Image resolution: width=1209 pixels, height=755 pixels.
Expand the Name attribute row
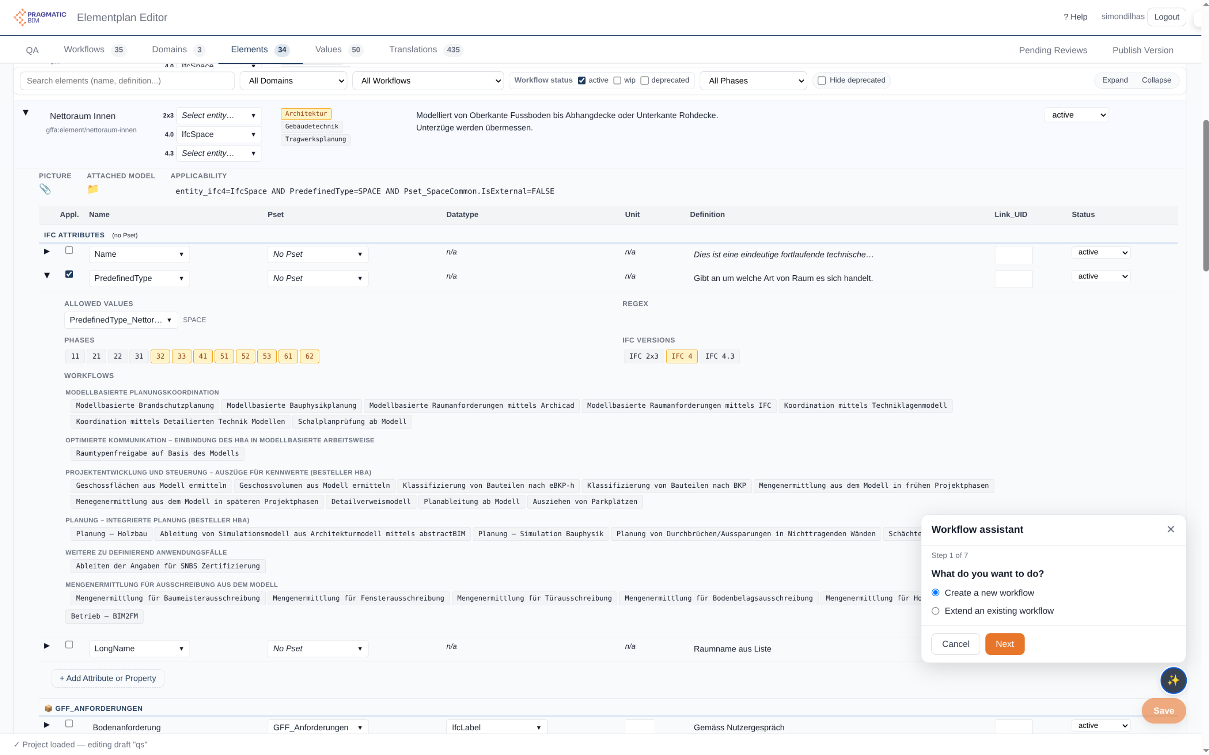pyautogui.click(x=47, y=251)
